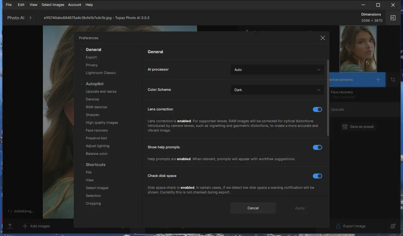Open Cropping shortcuts in Preferences sidebar
The image size is (403, 236).
tap(93, 203)
